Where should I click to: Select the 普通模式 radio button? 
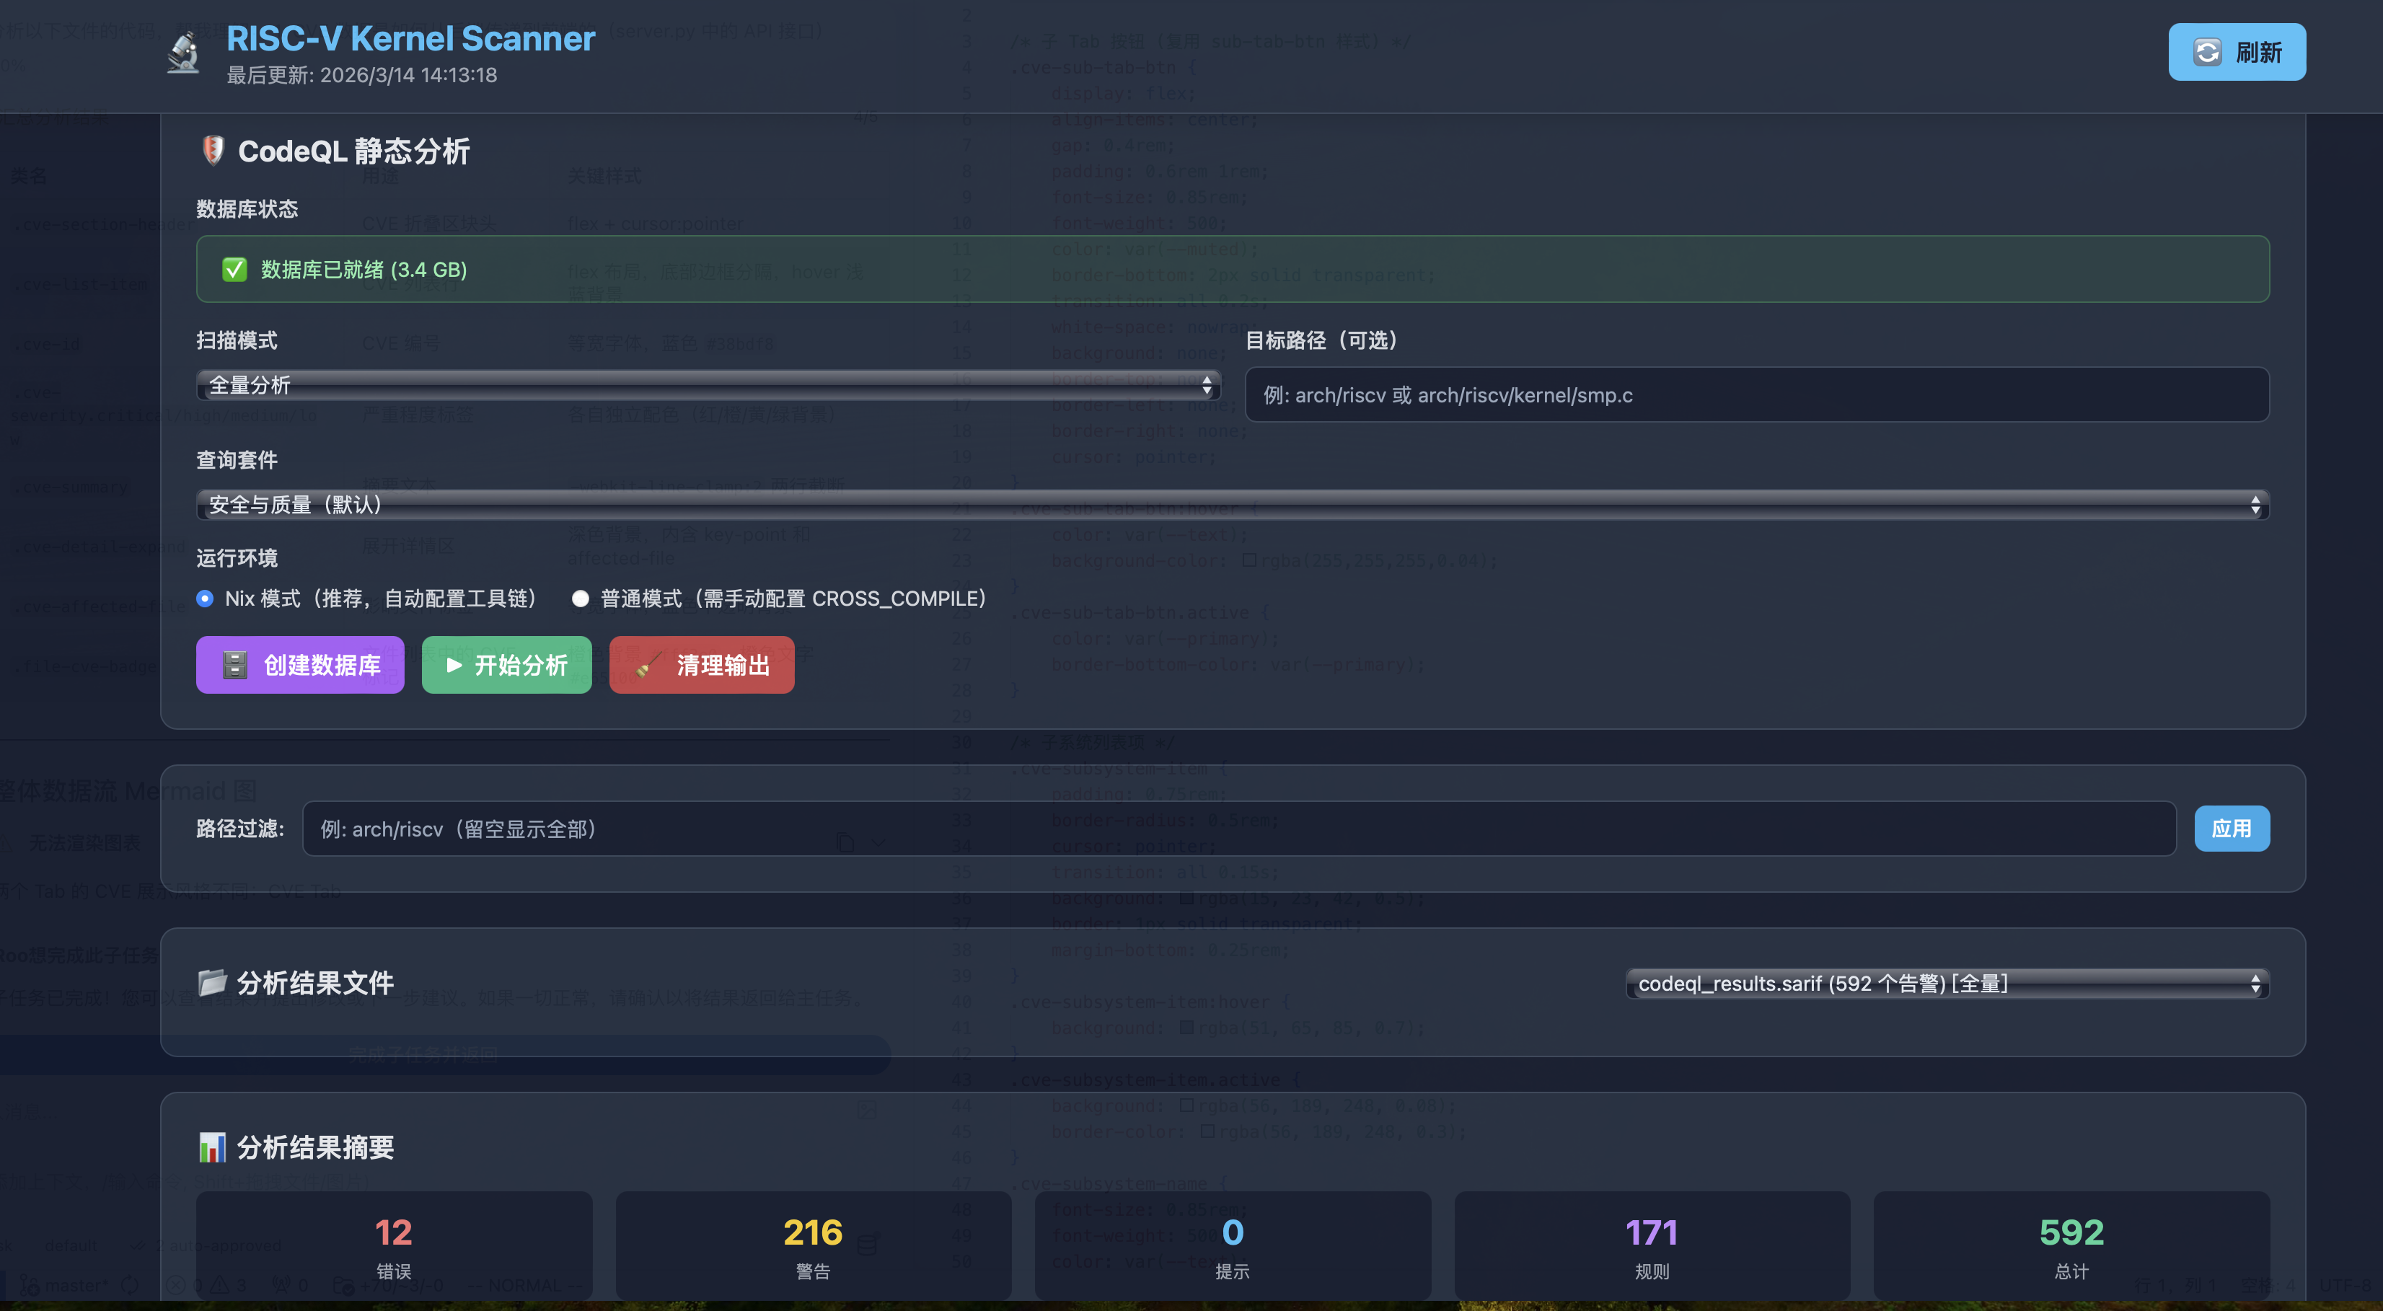point(580,599)
